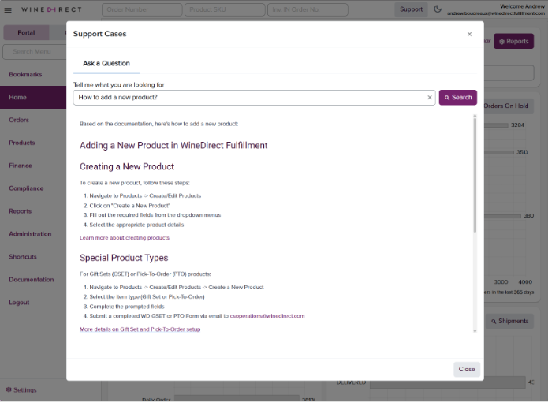Close the Support Cases dialog with X
This screenshot has height=402, width=548.
[469, 34]
